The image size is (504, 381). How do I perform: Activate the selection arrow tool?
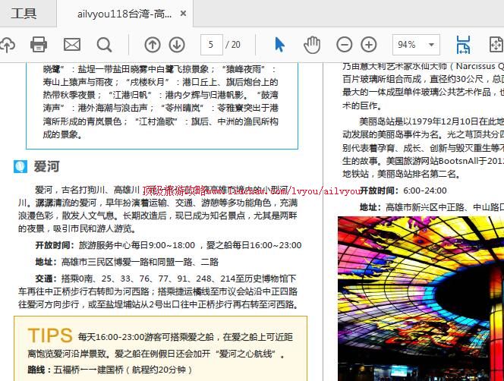click(x=279, y=45)
